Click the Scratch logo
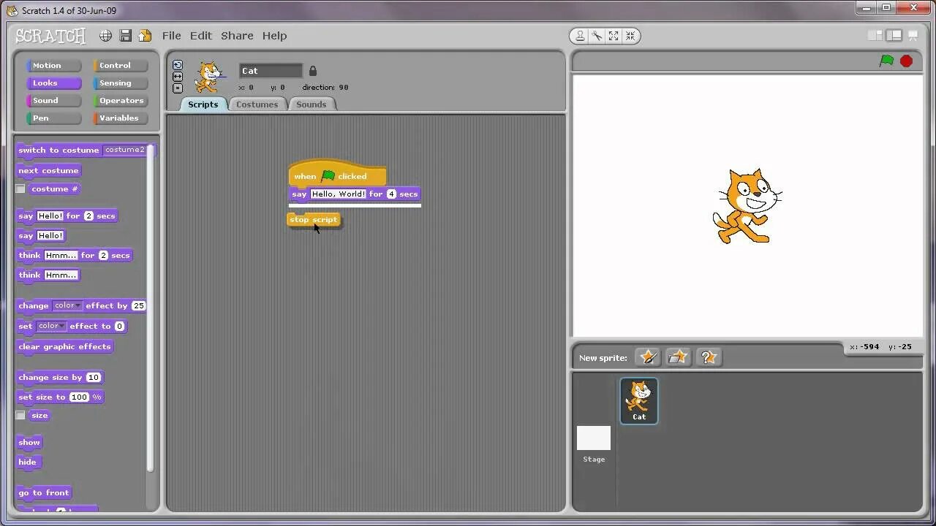Screen dimensions: 936x526 [50, 36]
